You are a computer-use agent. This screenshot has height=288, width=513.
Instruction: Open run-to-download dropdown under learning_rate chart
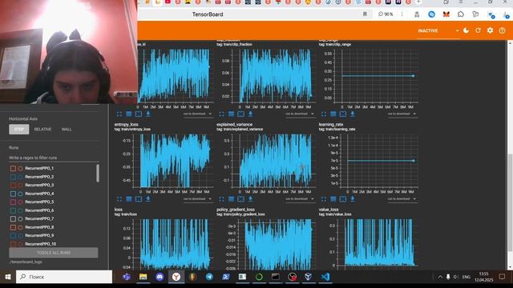click(402, 199)
